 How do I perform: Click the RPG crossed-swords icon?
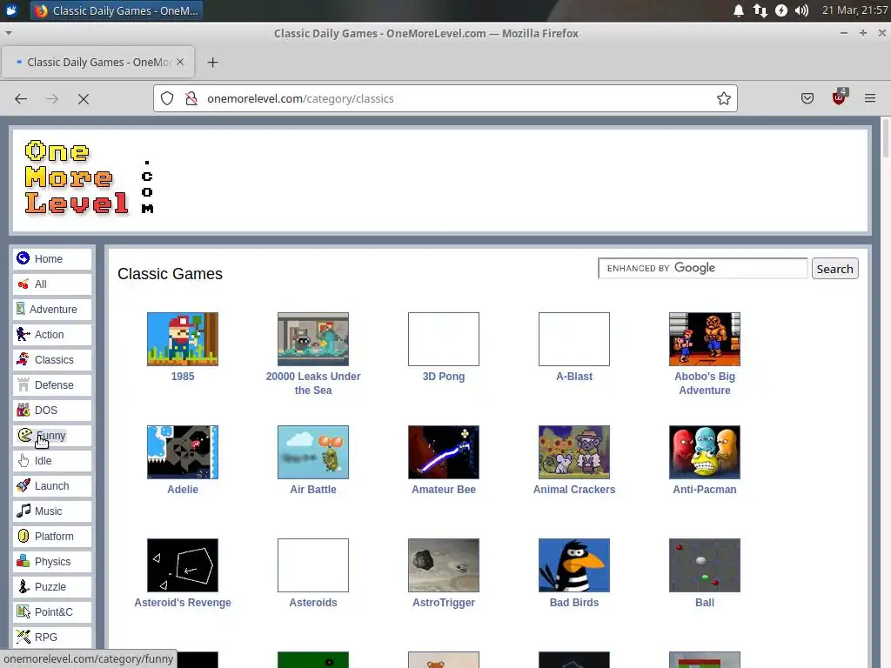point(23,637)
